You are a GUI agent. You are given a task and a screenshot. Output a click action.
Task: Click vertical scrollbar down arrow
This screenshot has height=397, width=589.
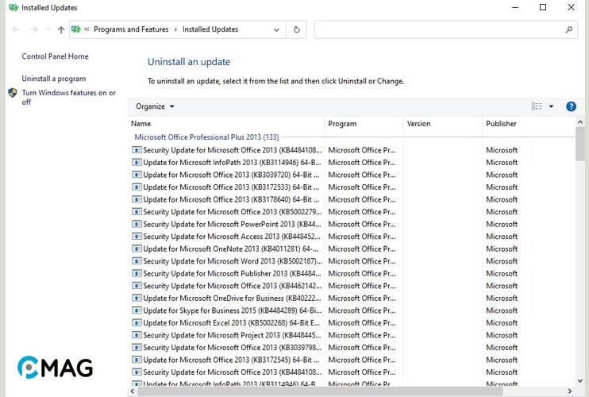click(579, 380)
